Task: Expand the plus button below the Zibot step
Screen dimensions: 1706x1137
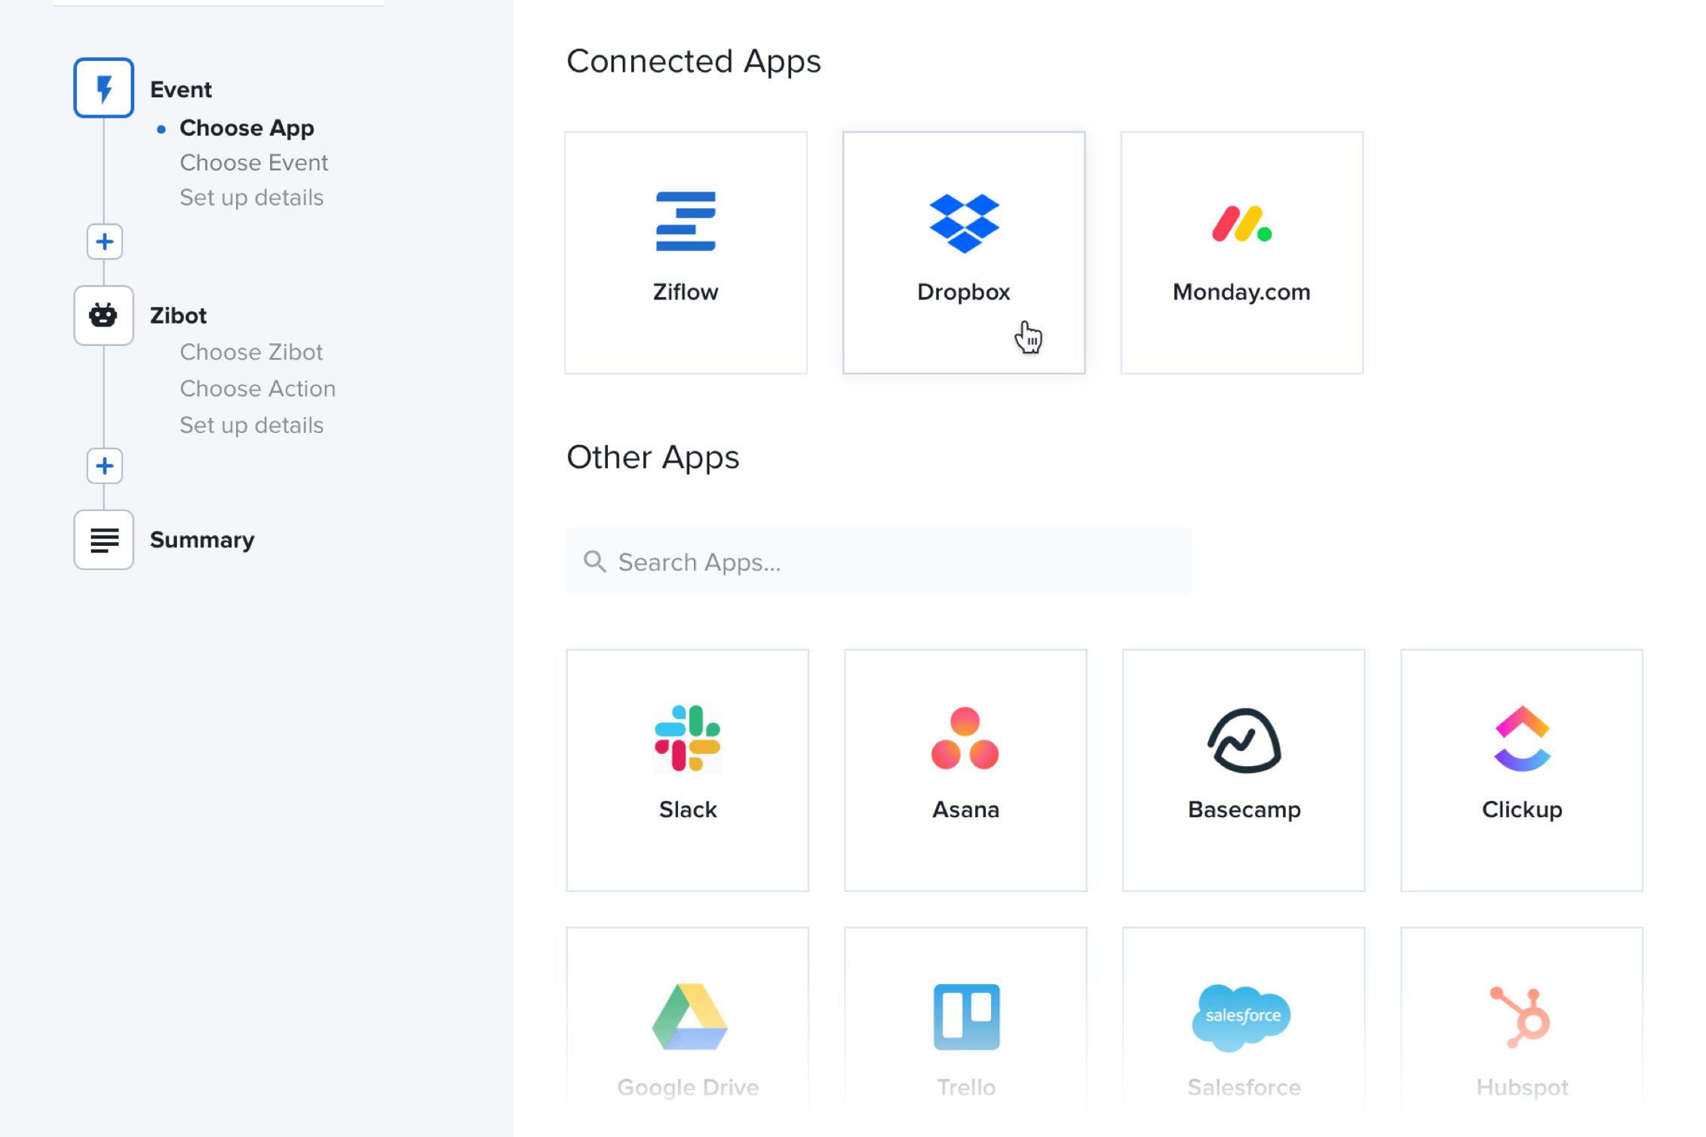Action: [103, 465]
